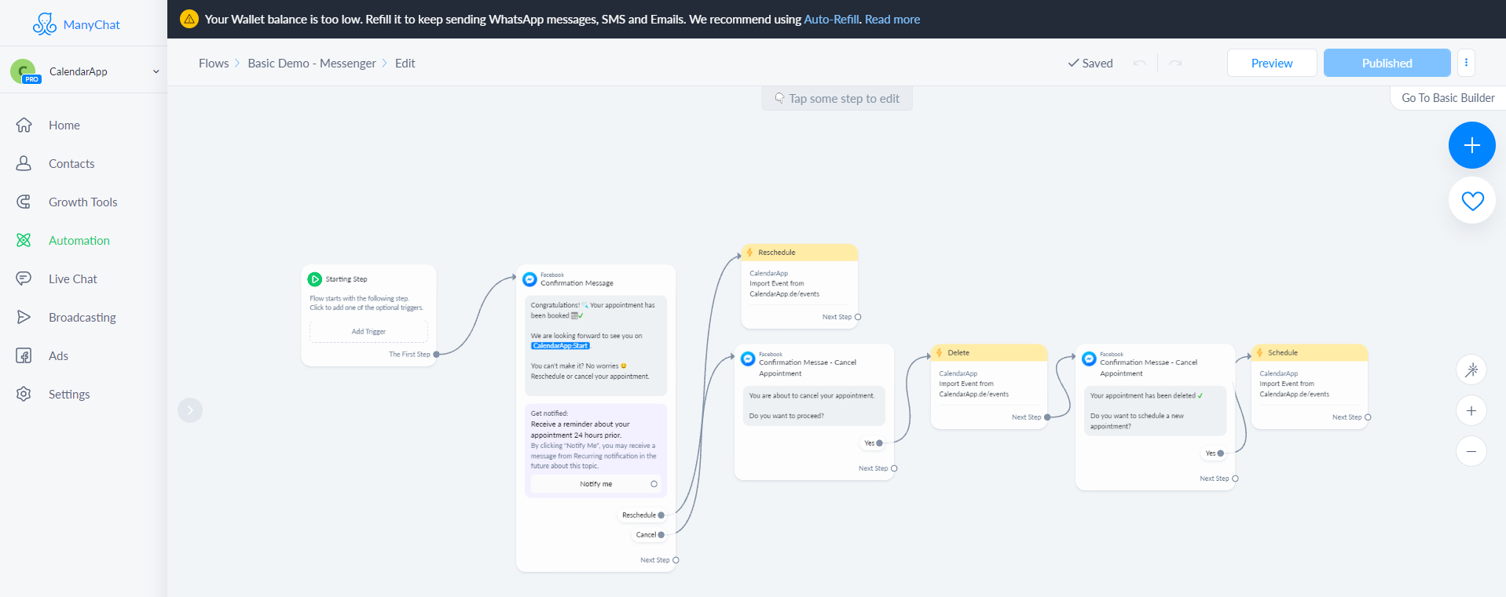The width and height of the screenshot is (1506, 597).
Task: Select the Delete action node header
Action: click(x=989, y=353)
